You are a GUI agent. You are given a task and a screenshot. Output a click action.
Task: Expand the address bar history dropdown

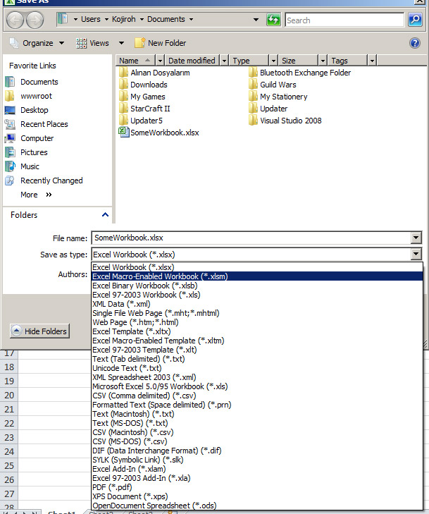256,20
